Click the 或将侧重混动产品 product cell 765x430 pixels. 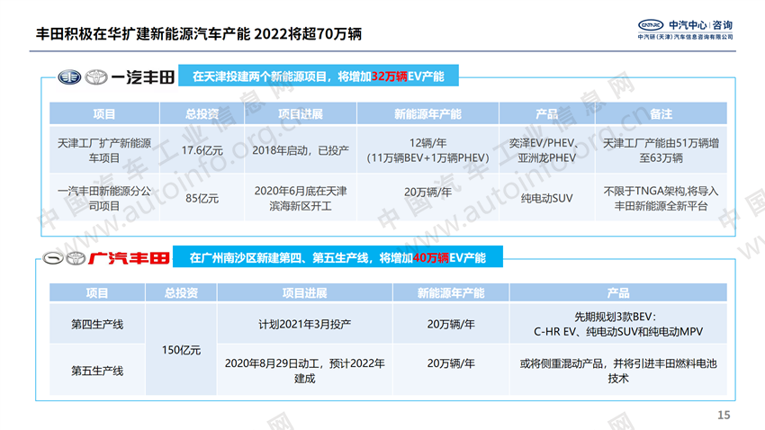[618, 371]
